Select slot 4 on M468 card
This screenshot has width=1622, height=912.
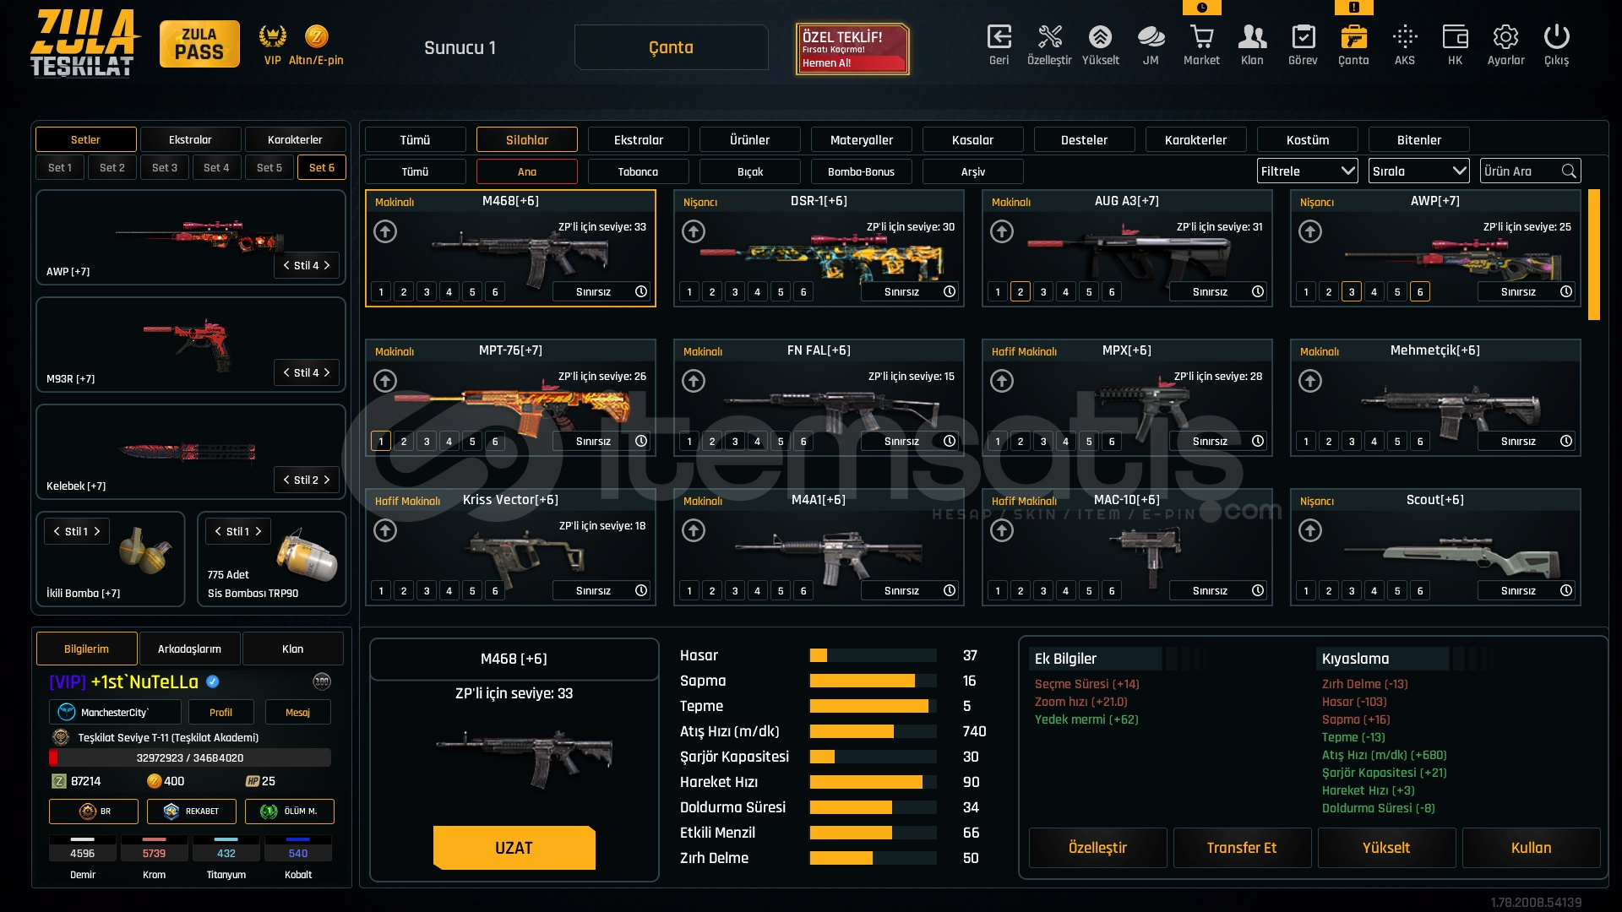pyautogui.click(x=449, y=292)
